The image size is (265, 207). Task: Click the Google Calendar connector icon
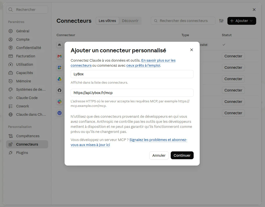click(60, 67)
